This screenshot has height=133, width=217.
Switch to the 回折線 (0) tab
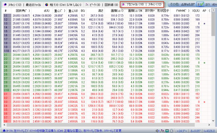click(111, 5)
